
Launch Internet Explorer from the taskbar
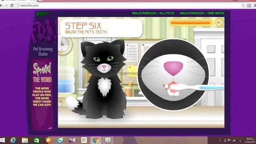pos(13,140)
